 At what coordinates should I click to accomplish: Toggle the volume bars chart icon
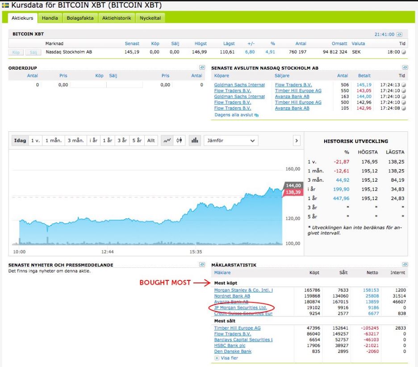click(195, 140)
